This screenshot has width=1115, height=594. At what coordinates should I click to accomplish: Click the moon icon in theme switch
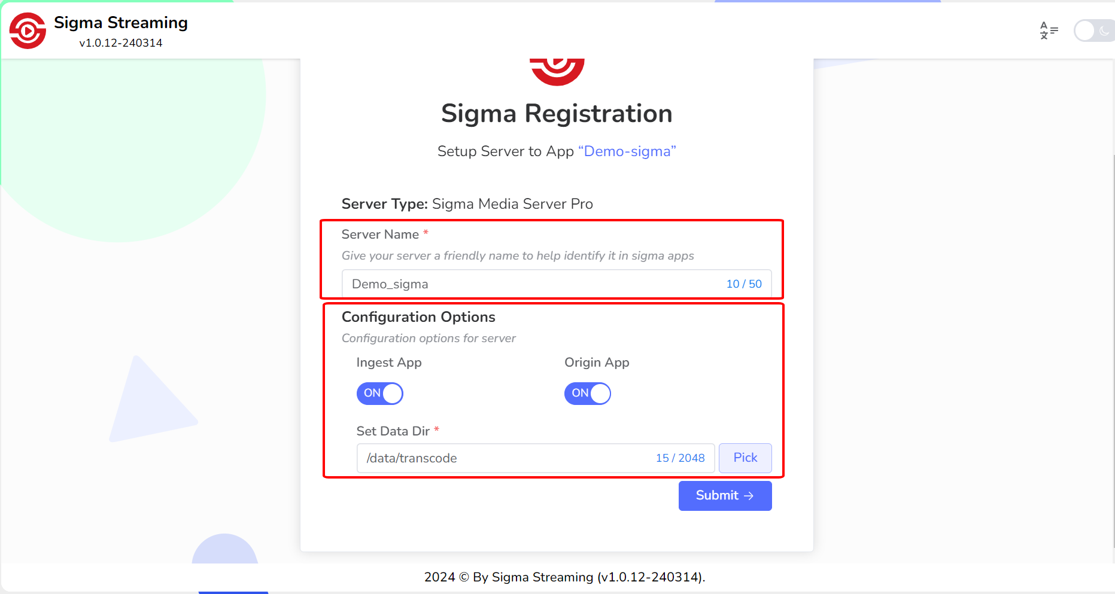point(1104,31)
